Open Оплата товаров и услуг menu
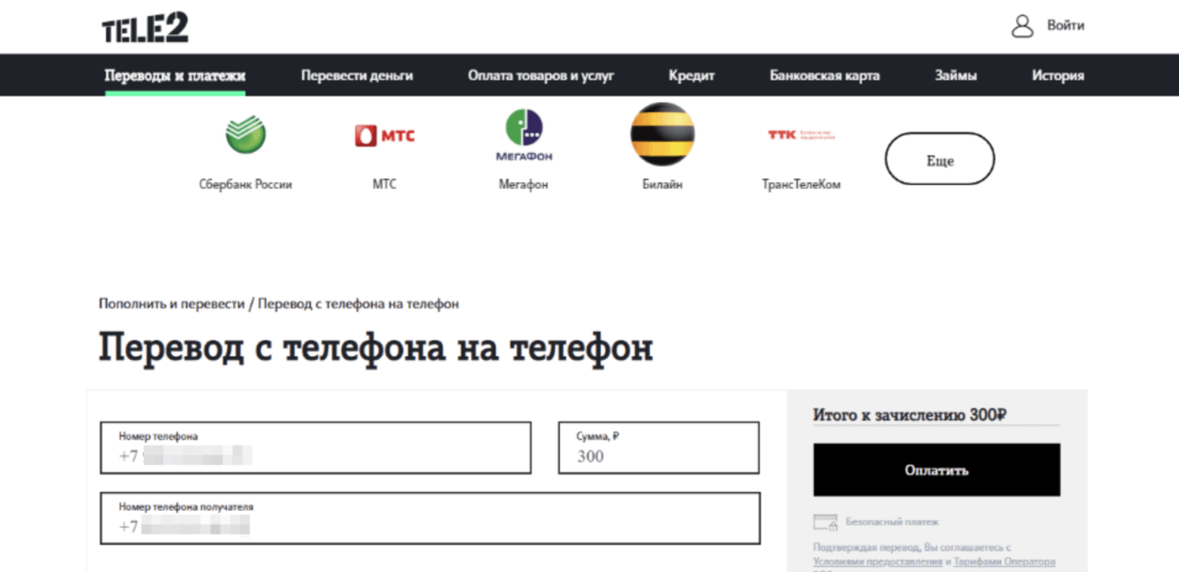This screenshot has height=572, width=1179. [x=541, y=75]
